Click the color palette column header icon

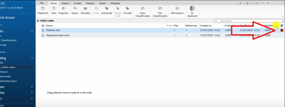tap(282, 26)
